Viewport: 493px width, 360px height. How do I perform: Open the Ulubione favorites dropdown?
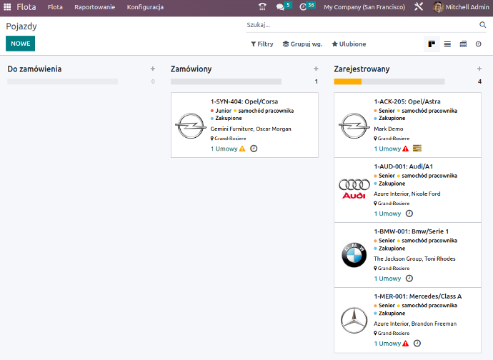pos(349,44)
